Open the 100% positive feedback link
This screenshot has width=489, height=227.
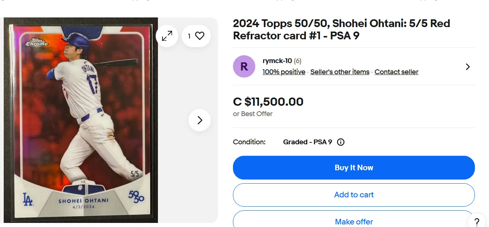coord(284,72)
